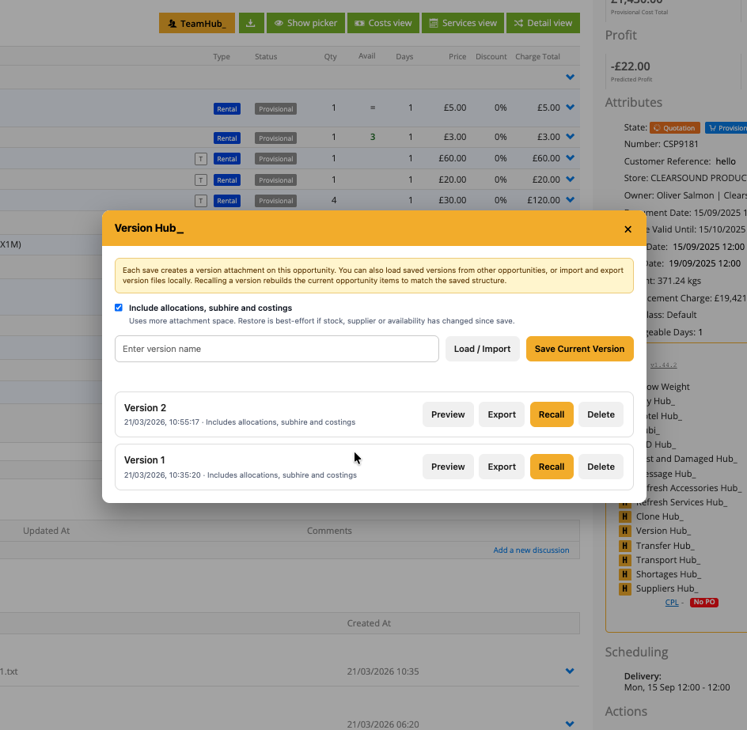Click the Provisional status badge on first rental row
Viewport: 747px width, 730px height.
[x=275, y=108]
